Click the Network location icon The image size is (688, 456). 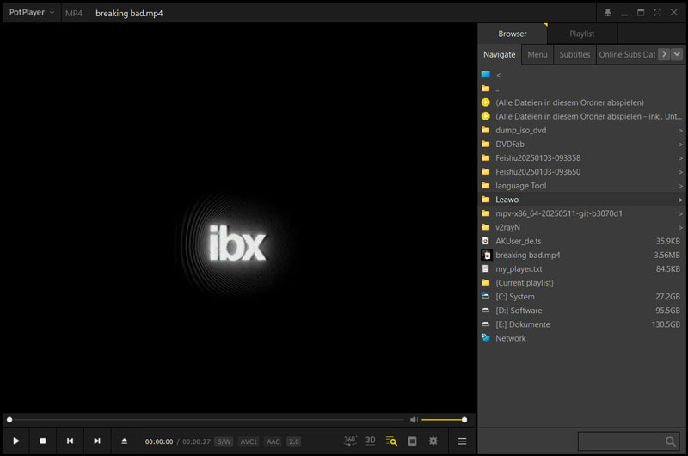pyautogui.click(x=485, y=338)
